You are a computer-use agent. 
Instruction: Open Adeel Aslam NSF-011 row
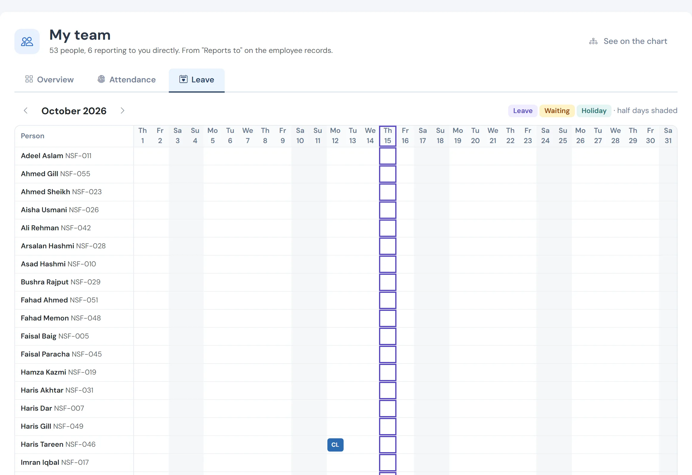click(346, 156)
